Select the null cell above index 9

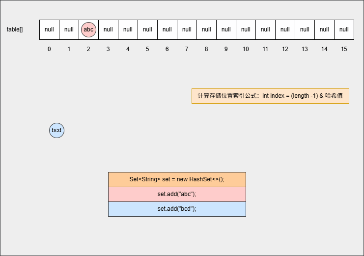click(x=226, y=29)
